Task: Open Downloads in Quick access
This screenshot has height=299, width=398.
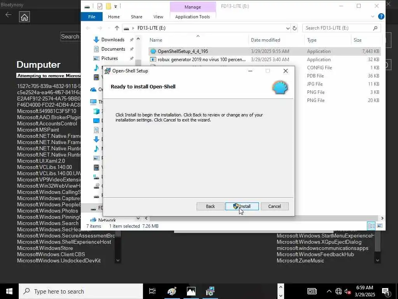Action: tap(113, 40)
